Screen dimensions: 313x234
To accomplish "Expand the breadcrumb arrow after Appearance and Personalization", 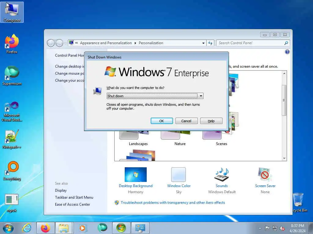I will point(135,43).
